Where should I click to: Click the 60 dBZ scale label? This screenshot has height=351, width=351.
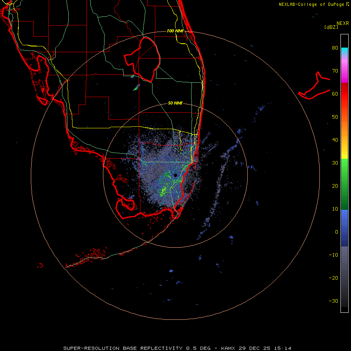[335, 94]
